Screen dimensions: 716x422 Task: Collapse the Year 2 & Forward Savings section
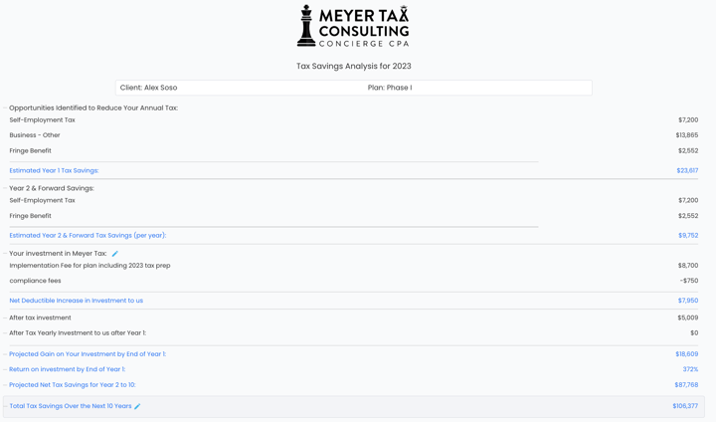click(5, 188)
